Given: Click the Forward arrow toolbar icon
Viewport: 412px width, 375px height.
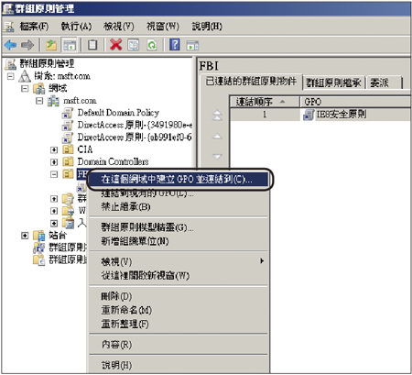Looking at the screenshot, I should coord(27,45).
